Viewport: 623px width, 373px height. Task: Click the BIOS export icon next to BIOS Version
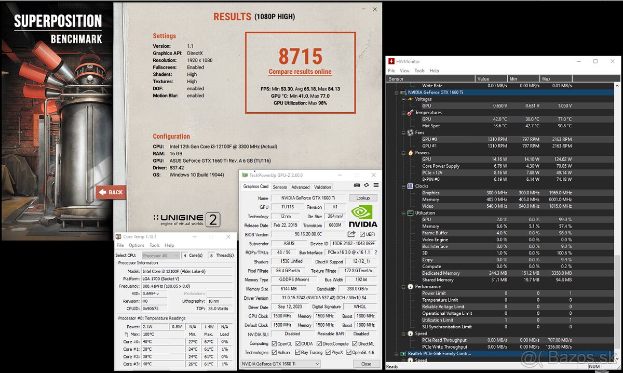coord(351,234)
